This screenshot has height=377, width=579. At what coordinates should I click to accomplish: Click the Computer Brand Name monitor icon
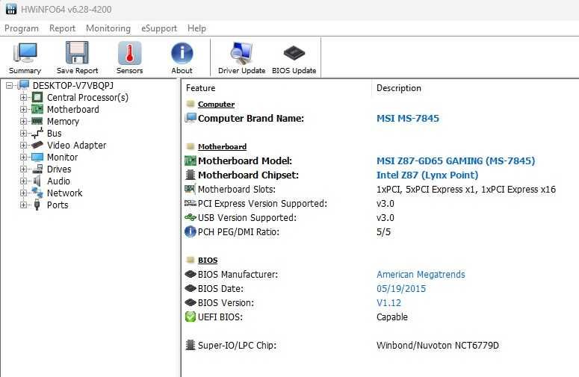(x=191, y=118)
